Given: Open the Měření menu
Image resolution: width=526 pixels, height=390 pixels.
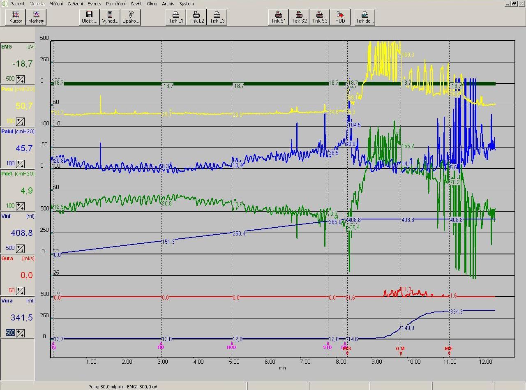Looking at the screenshot, I should coord(56,4).
